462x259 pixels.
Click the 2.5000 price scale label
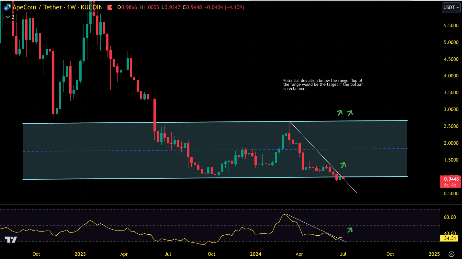point(451,126)
